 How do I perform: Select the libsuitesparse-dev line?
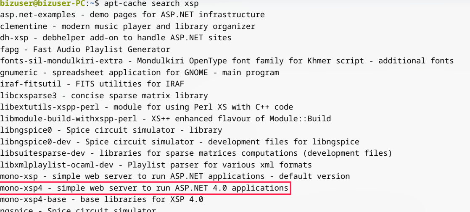pos(196,153)
